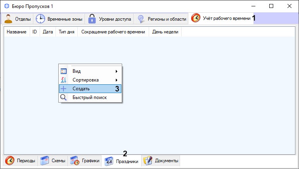The image size is (299, 169).
Task: Click the lightbulb icon for Регионы и области
Action: point(140,19)
